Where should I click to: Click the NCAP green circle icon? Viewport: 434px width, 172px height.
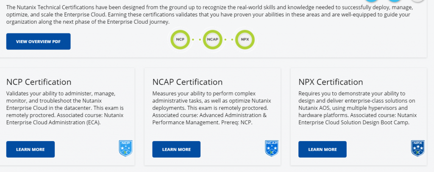coord(213,39)
